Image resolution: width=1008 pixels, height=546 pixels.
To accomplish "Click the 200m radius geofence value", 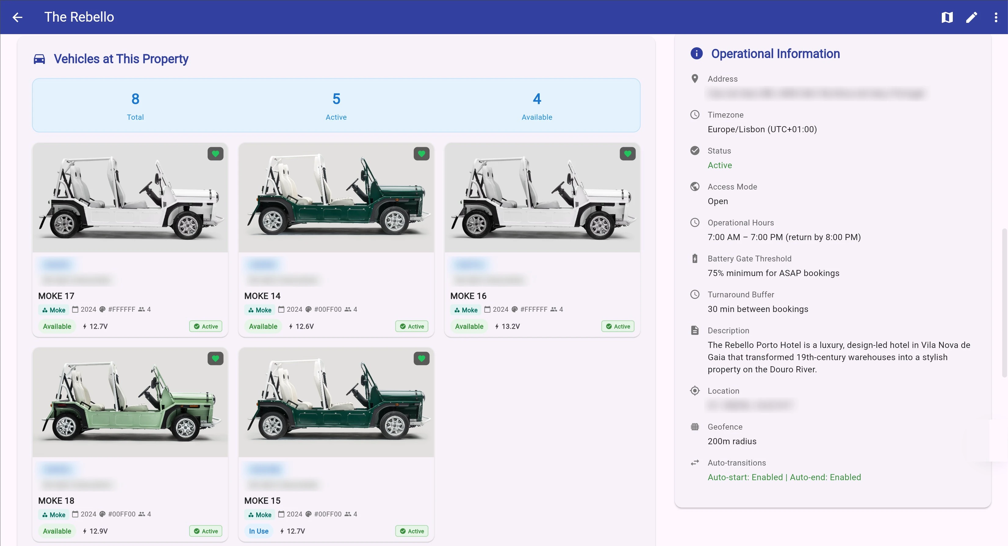I will (732, 441).
